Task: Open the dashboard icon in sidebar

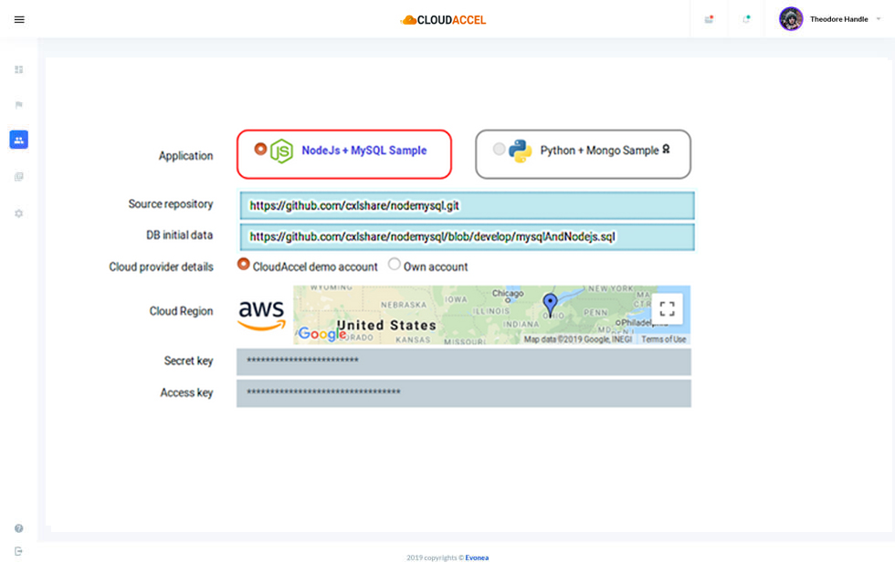Action: (18, 69)
